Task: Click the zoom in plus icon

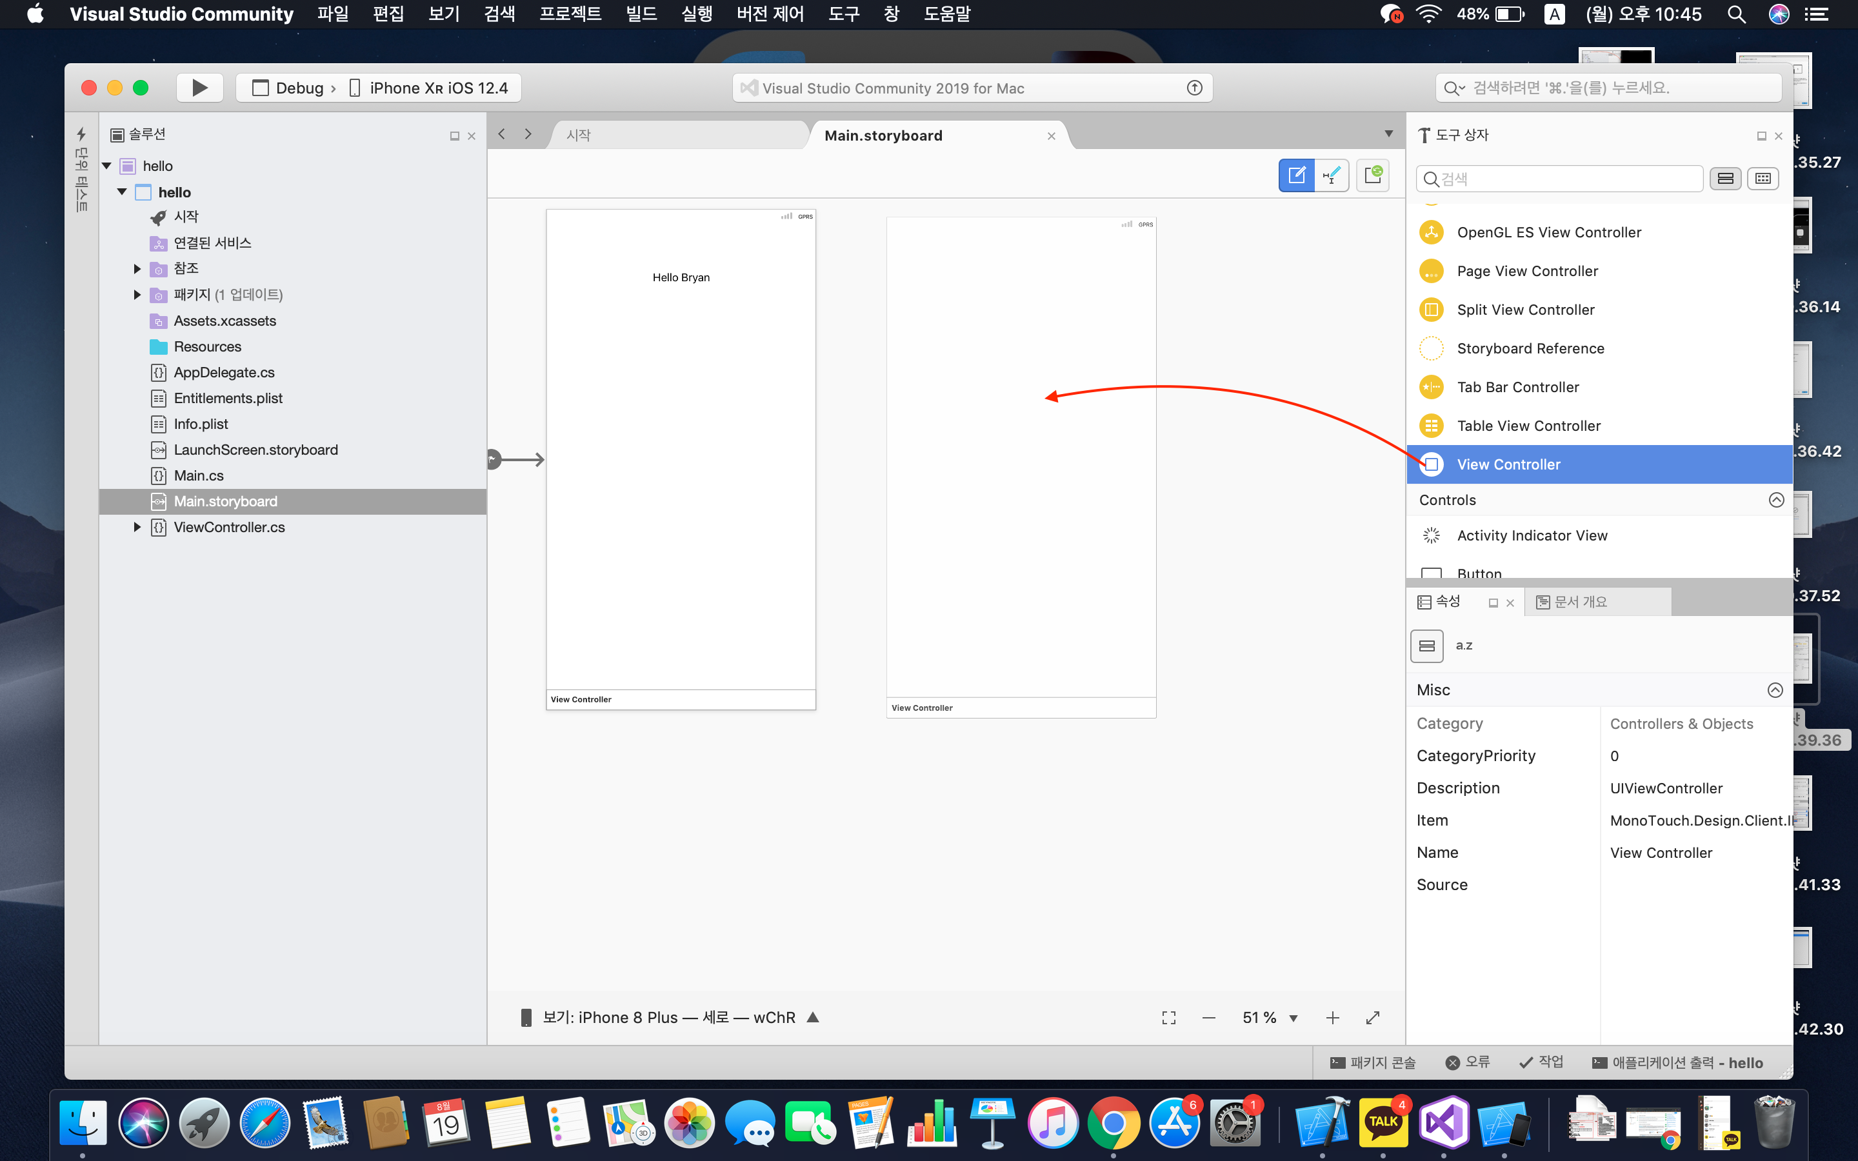Action: [1332, 1017]
